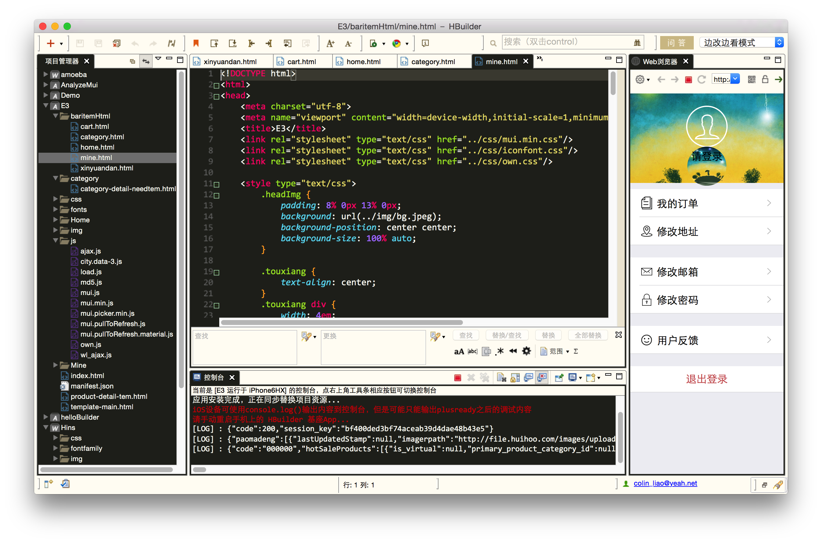Switch to the category.html tab

click(433, 62)
